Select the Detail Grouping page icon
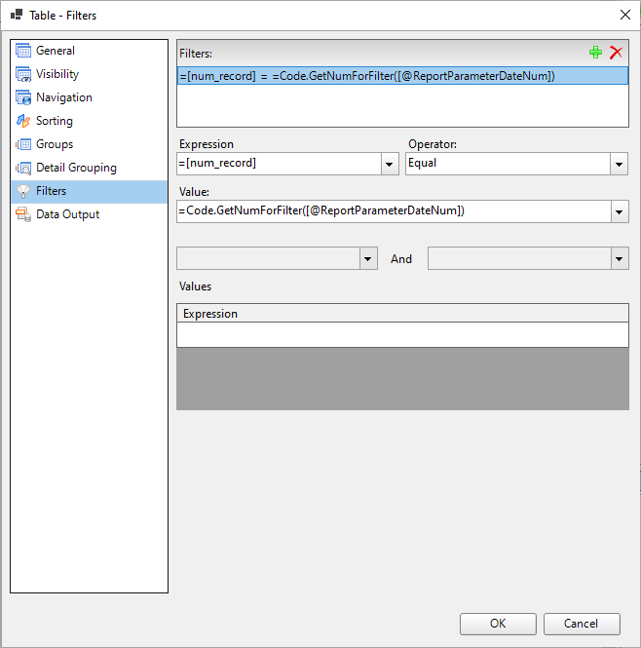The height and width of the screenshot is (648, 641). point(23,168)
